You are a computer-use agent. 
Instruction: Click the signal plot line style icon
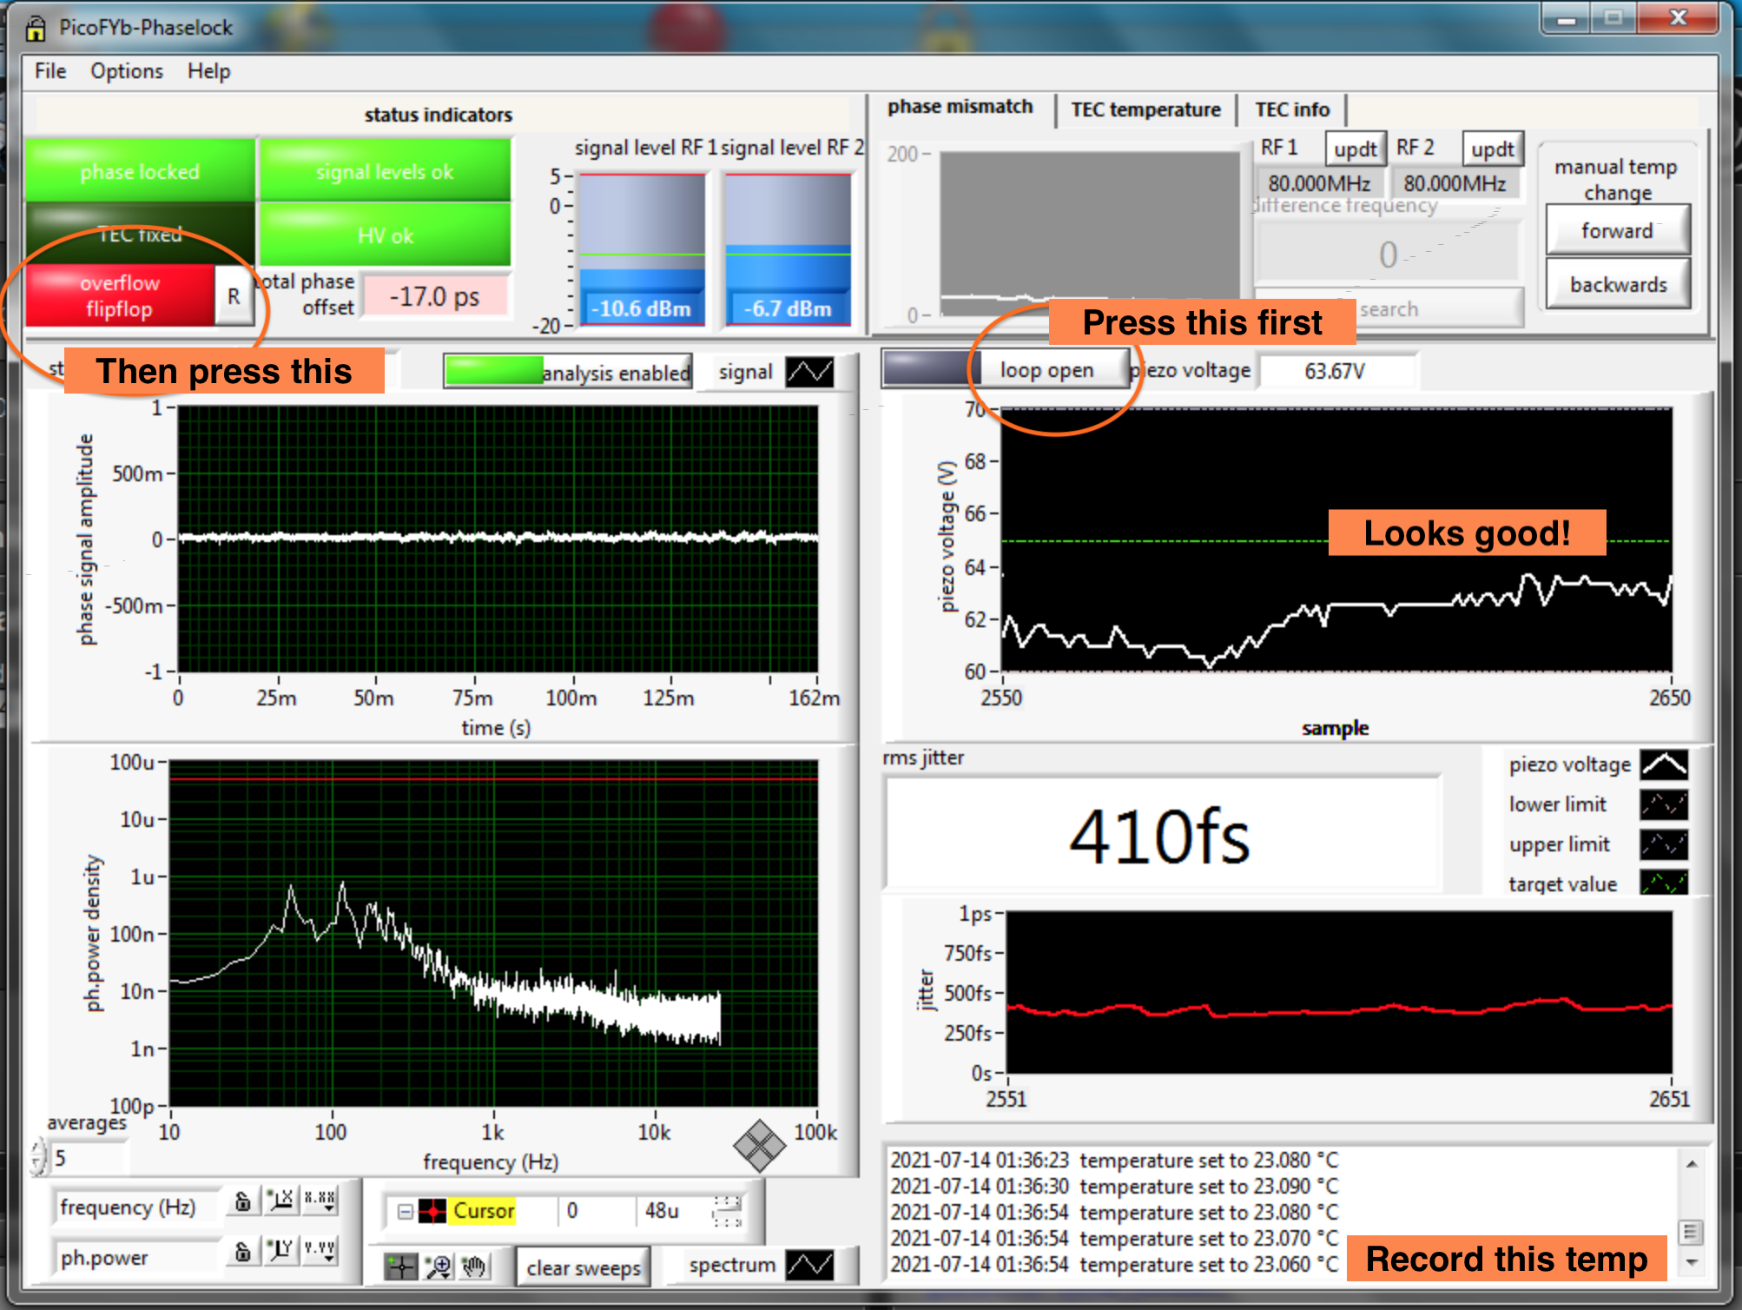pyautogui.click(x=809, y=373)
